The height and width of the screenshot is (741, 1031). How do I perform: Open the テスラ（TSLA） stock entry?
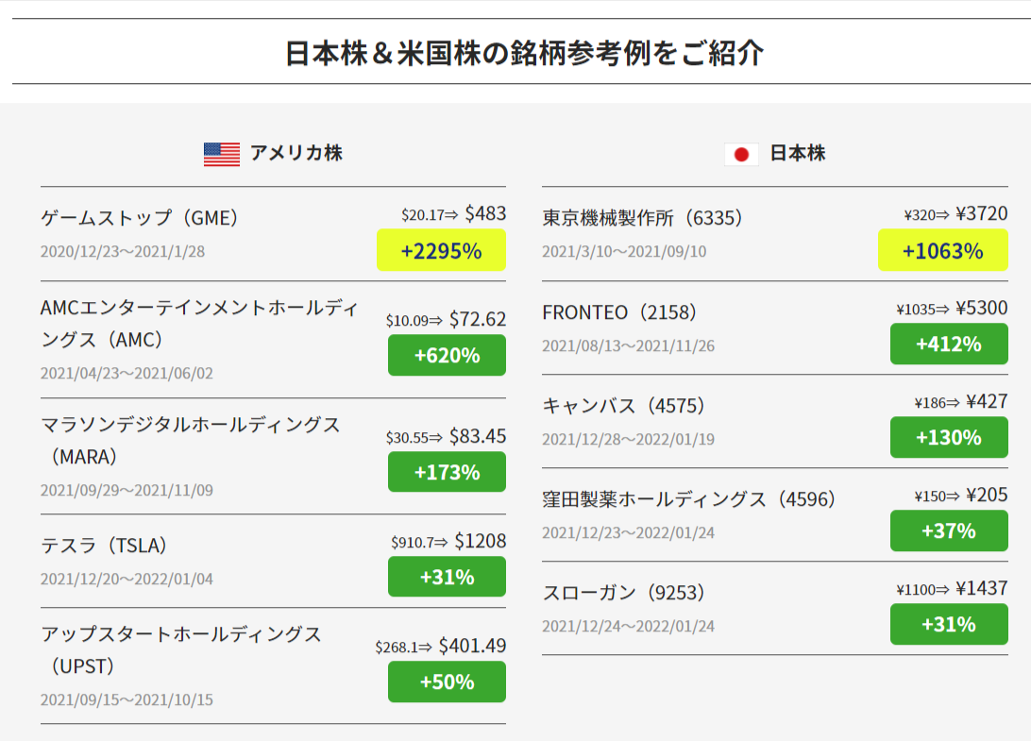pyautogui.click(x=104, y=545)
